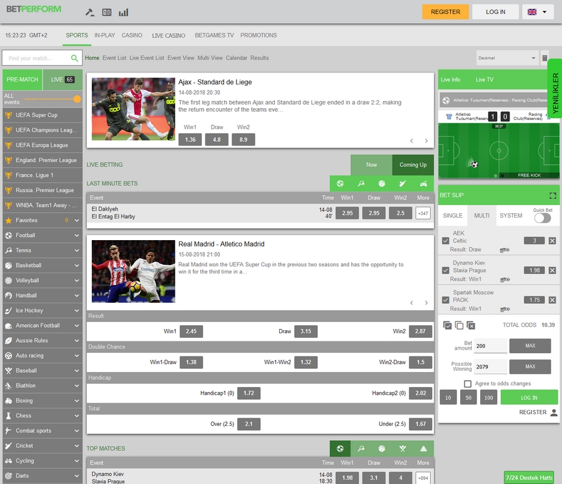Filter top matches by basketball icon
The image size is (562, 484).
point(382,448)
